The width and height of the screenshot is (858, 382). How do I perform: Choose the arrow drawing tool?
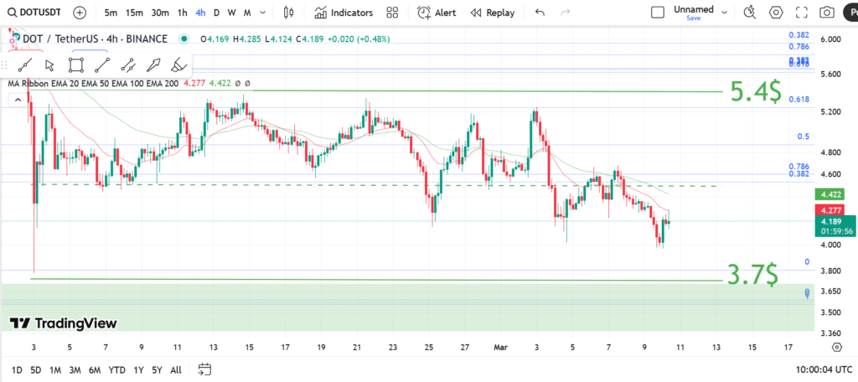[x=153, y=65]
